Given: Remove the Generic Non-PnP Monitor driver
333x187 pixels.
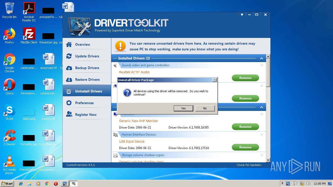Looking at the screenshot, I should [x=245, y=127].
